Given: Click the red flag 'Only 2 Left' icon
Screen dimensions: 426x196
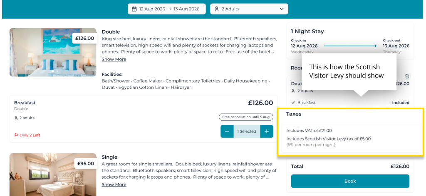Looking at the screenshot, I should (17, 135).
